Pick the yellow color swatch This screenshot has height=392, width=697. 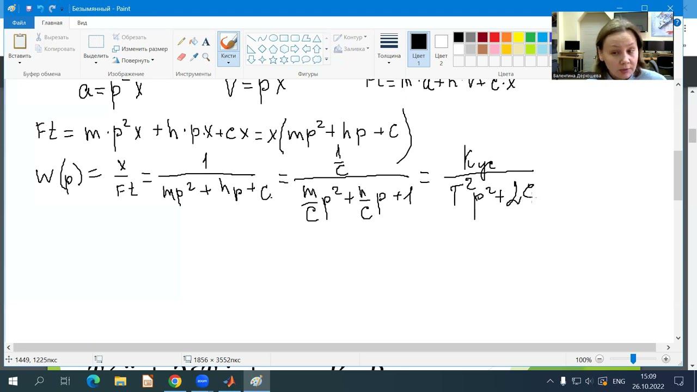(518, 37)
